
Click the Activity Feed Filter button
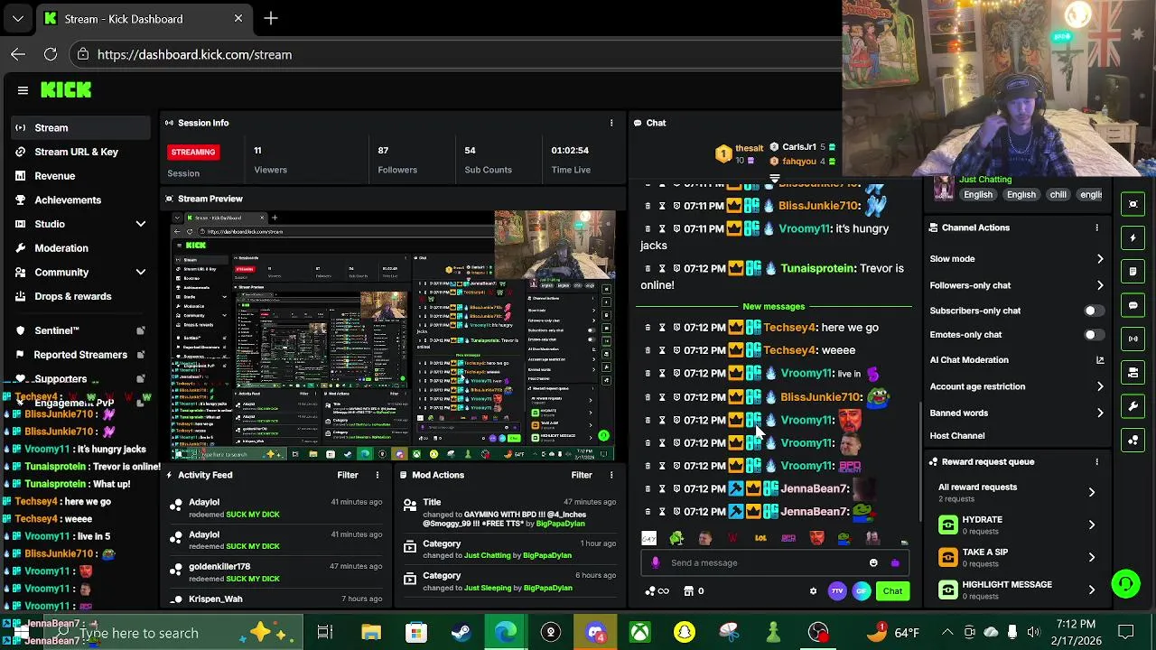tap(348, 475)
